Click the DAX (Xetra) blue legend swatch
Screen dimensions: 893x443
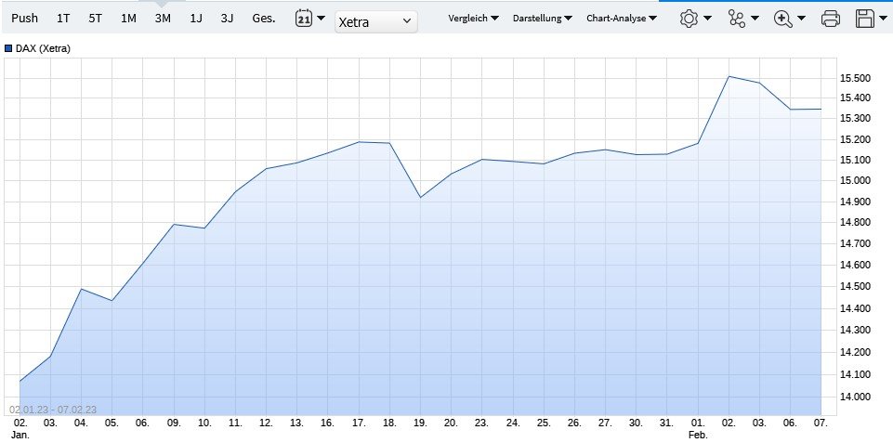pos(8,49)
